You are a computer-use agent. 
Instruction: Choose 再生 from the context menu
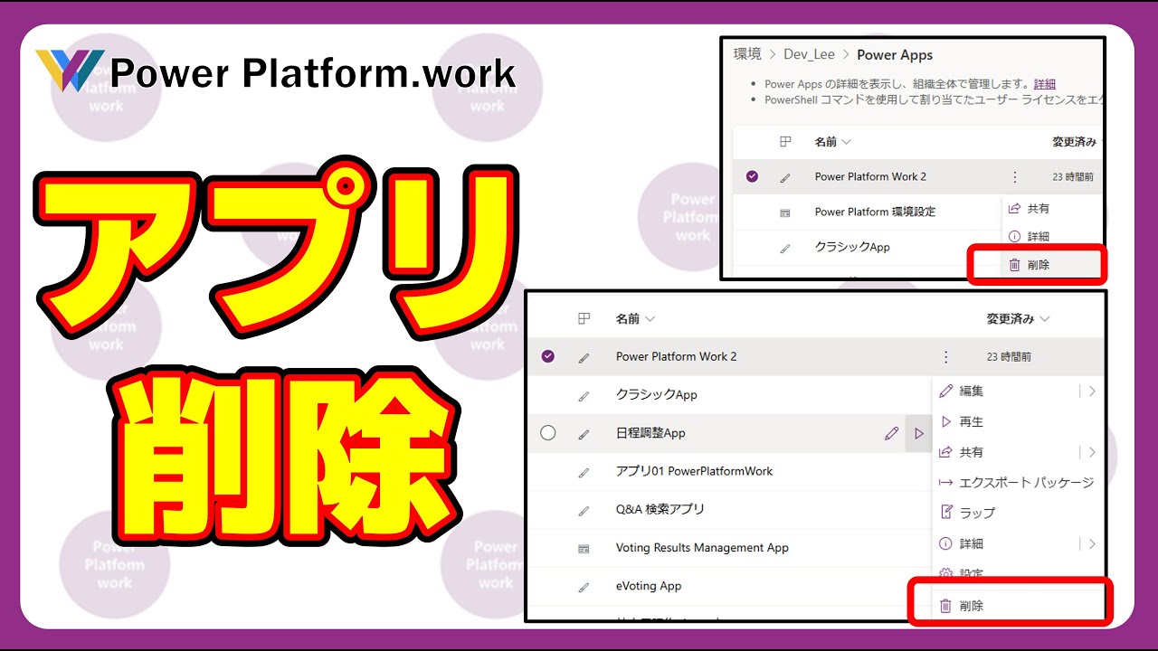tap(972, 422)
